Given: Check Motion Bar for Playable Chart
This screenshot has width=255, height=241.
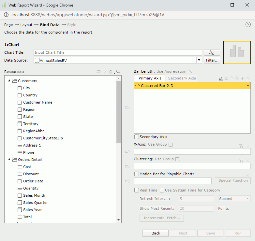Looking at the screenshot, I should click(x=137, y=174).
